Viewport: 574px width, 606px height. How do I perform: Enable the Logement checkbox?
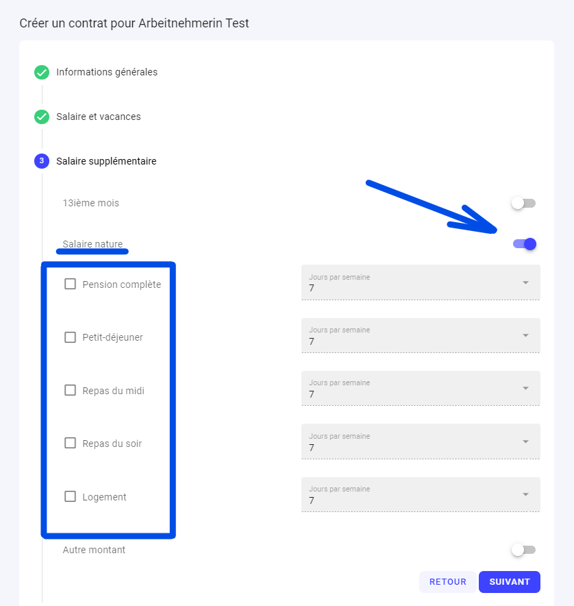point(70,496)
